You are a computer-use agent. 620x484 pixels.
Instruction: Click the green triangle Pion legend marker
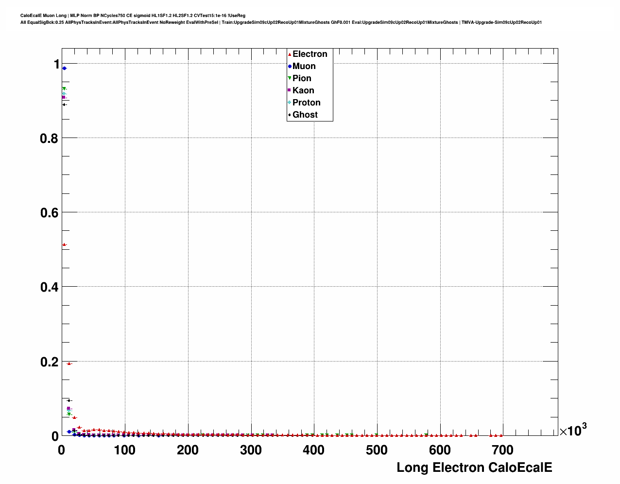[290, 78]
